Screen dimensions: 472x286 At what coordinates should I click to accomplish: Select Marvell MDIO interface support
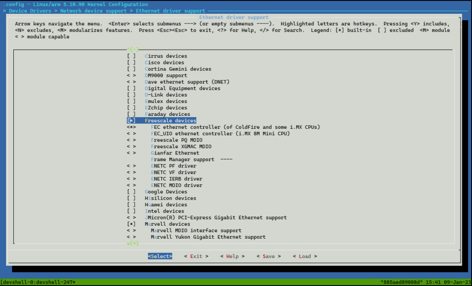184,230
